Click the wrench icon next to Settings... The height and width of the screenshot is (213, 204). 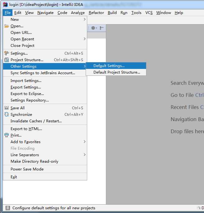pos(7,53)
